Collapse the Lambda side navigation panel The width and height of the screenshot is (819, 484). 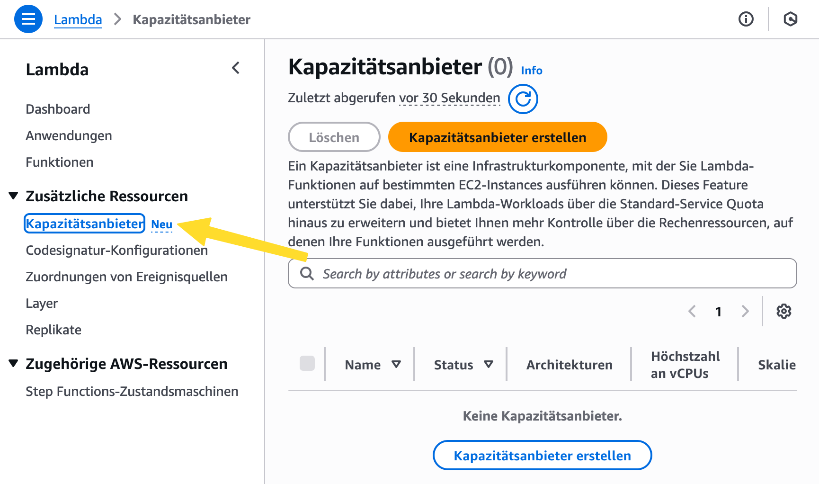coord(236,68)
